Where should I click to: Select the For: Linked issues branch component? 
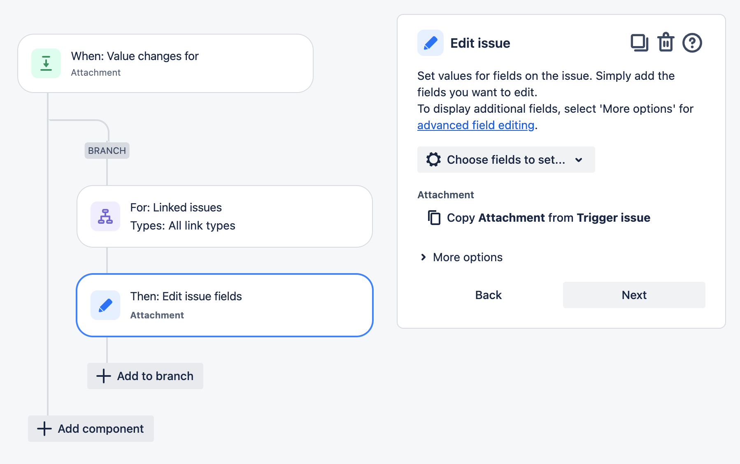coord(224,216)
